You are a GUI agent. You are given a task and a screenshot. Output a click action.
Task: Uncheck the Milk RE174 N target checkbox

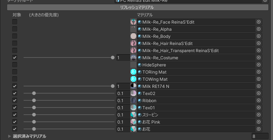point(15,86)
